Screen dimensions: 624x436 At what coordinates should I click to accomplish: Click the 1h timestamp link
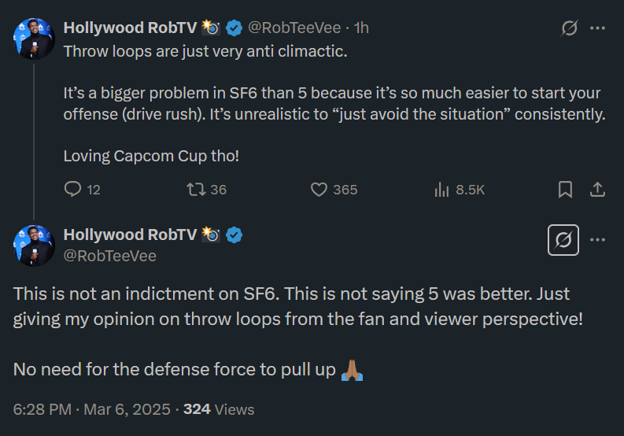tap(361, 28)
